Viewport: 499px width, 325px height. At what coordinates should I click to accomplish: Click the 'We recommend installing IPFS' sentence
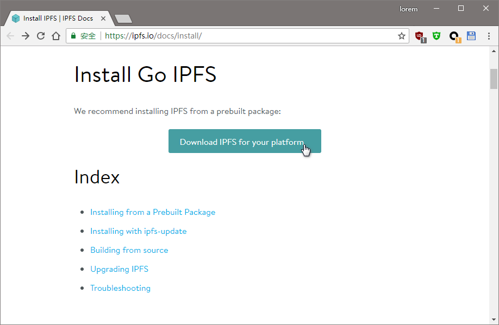pos(177,112)
